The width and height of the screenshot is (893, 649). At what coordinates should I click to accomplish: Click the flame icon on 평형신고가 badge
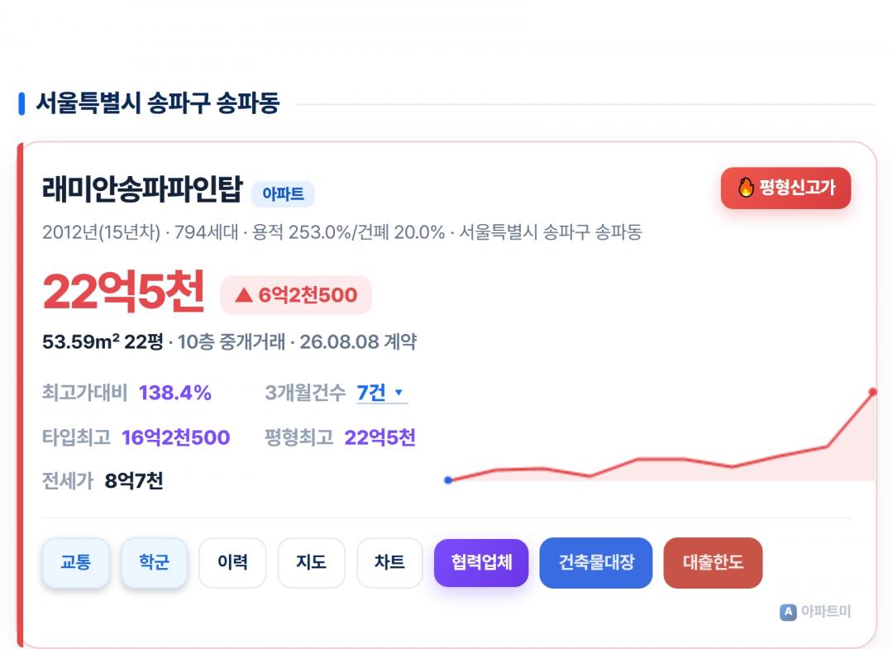(x=746, y=188)
